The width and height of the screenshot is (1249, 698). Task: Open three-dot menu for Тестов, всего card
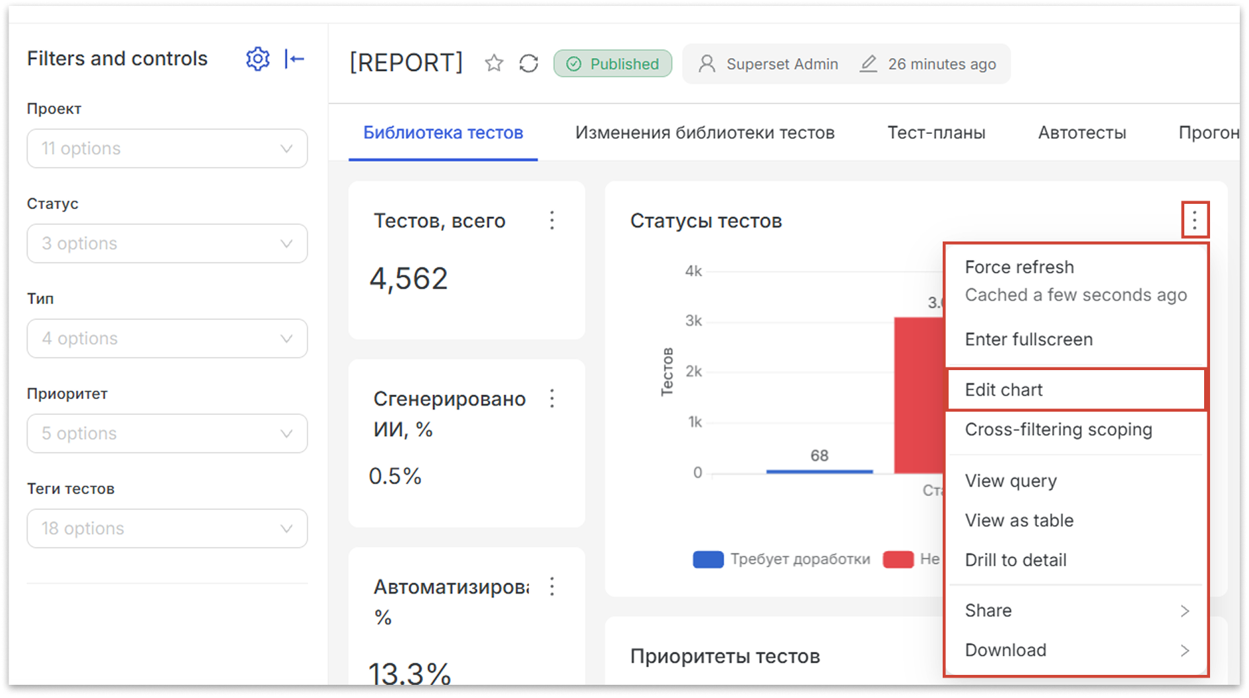coord(552,220)
